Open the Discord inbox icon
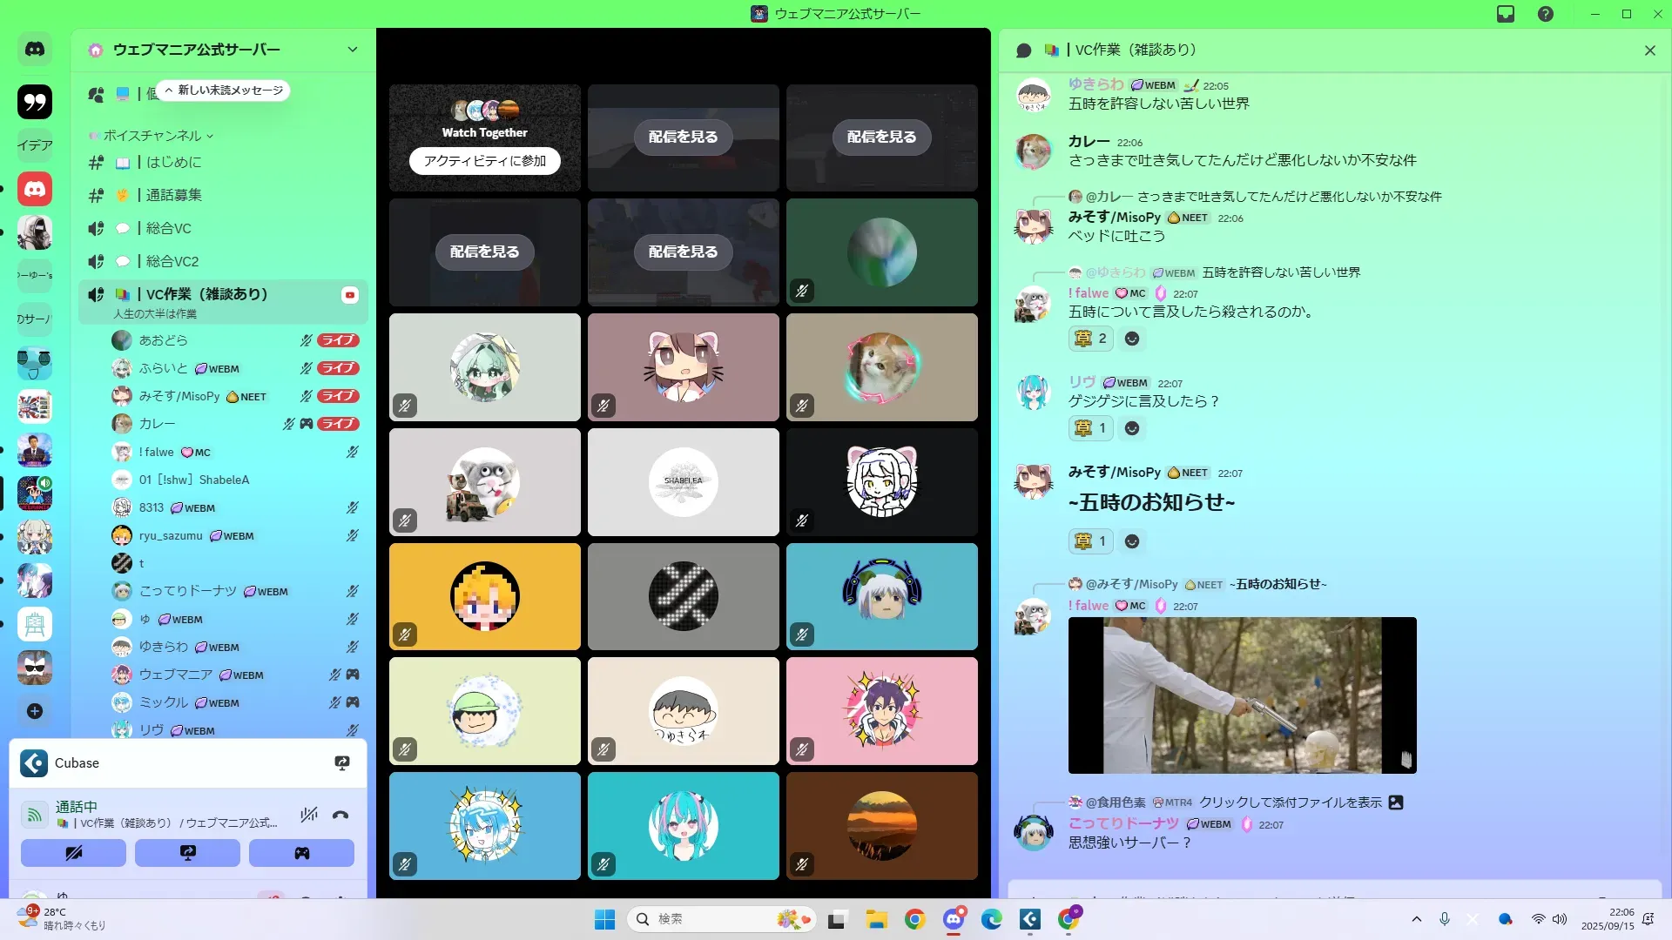This screenshot has height=940, width=1672. pos(1506,14)
